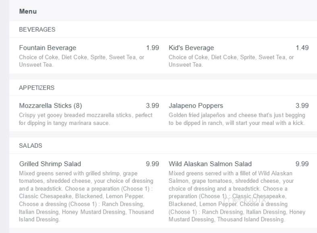The height and width of the screenshot is (233, 317).
Task: Select Grilled Shrimp Salad title
Action: (50, 164)
